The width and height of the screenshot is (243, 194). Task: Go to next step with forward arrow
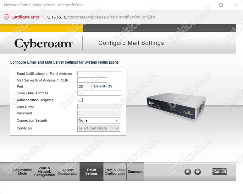(198, 172)
